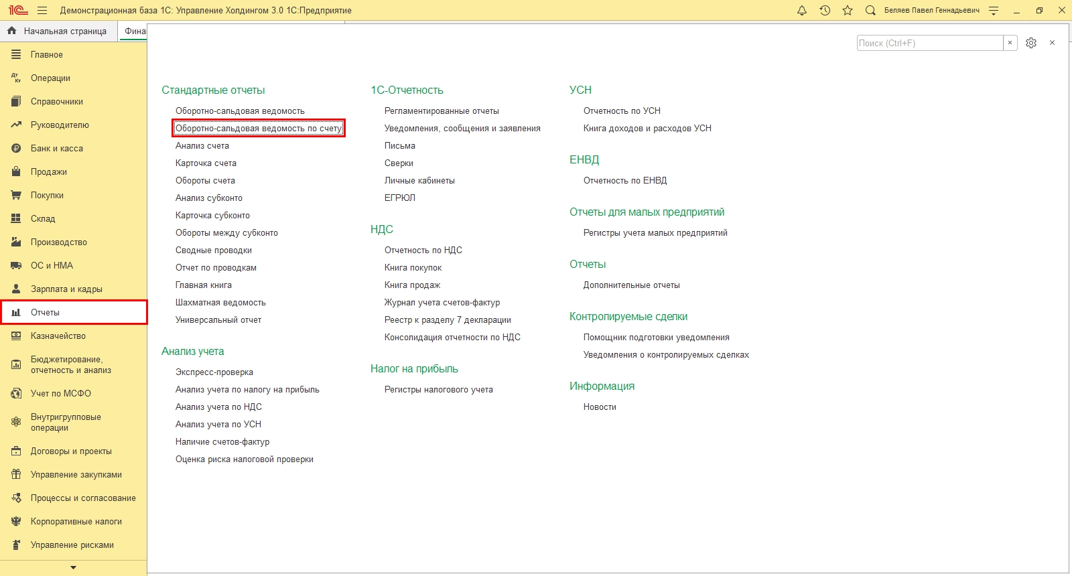
Task: Open the ЕГРЮЛ link
Action: pyautogui.click(x=400, y=198)
